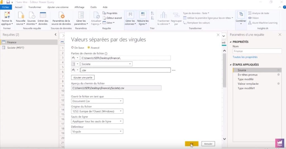This screenshot has width=286, height=149.
Task: Open the Fichier tab
Action: (x=6, y=7)
